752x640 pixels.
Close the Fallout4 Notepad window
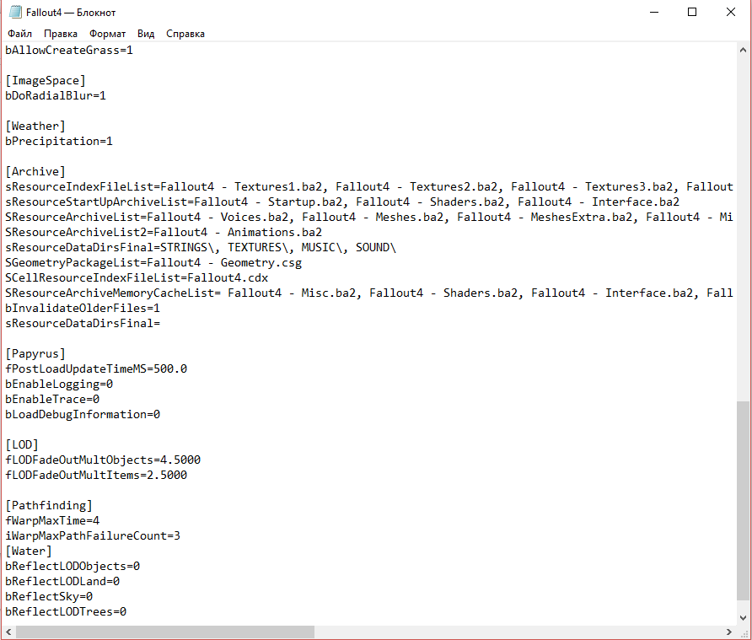tap(730, 12)
